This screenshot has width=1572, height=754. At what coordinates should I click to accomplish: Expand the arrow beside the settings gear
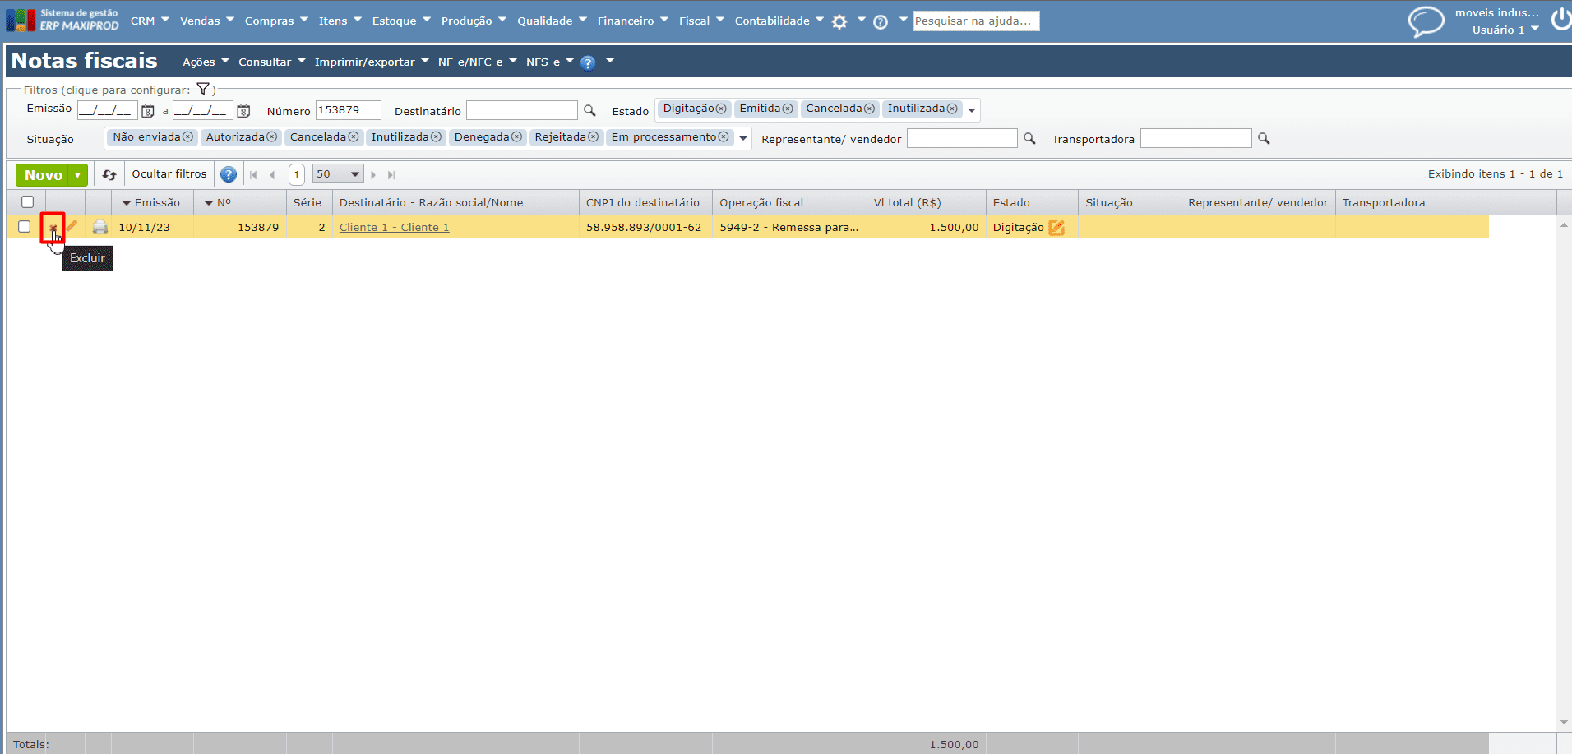tap(861, 20)
